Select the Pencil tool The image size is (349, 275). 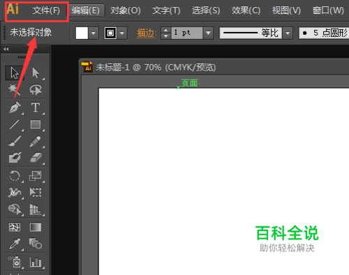pos(36,141)
